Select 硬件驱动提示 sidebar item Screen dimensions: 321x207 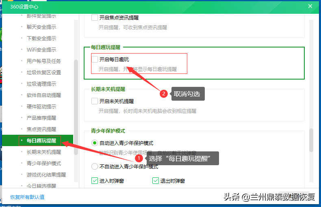(41, 107)
